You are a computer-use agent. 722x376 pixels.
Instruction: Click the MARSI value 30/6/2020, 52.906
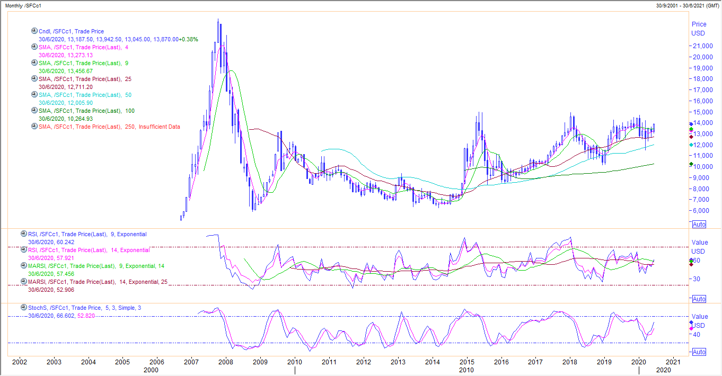pos(51,290)
